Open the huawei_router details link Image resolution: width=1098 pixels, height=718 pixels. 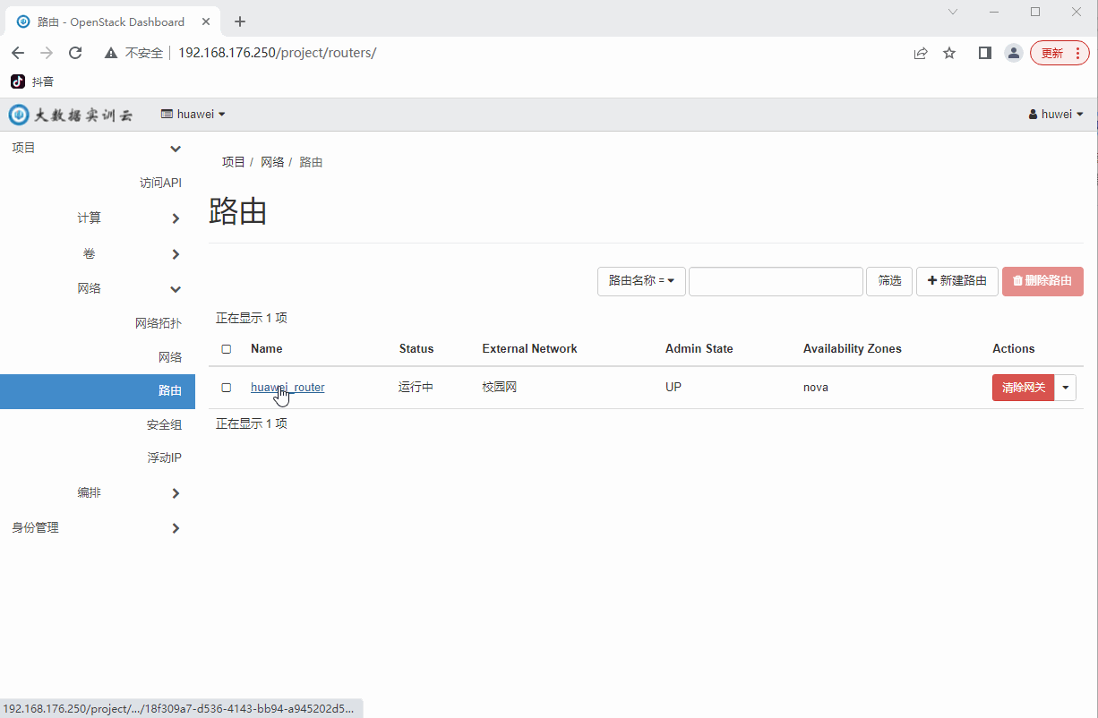287,387
